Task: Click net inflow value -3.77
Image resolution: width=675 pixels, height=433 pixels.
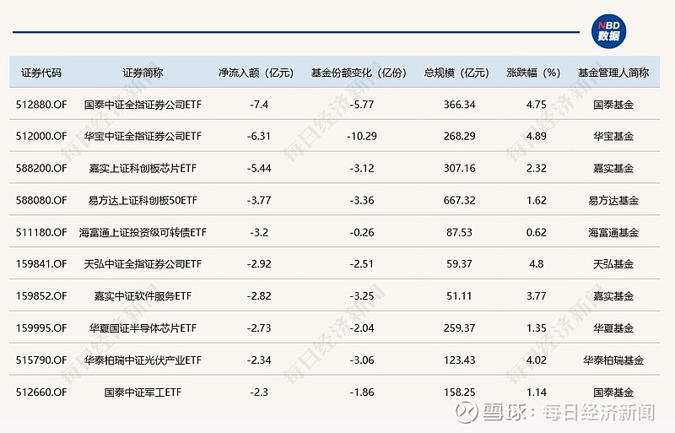Action: [x=259, y=200]
